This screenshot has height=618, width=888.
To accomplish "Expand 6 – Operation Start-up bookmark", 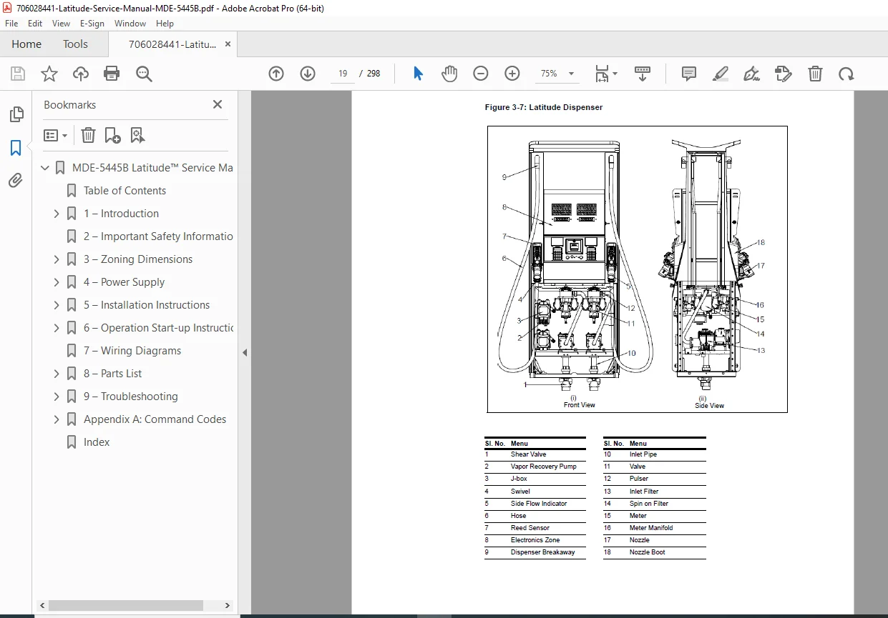I will coord(57,328).
